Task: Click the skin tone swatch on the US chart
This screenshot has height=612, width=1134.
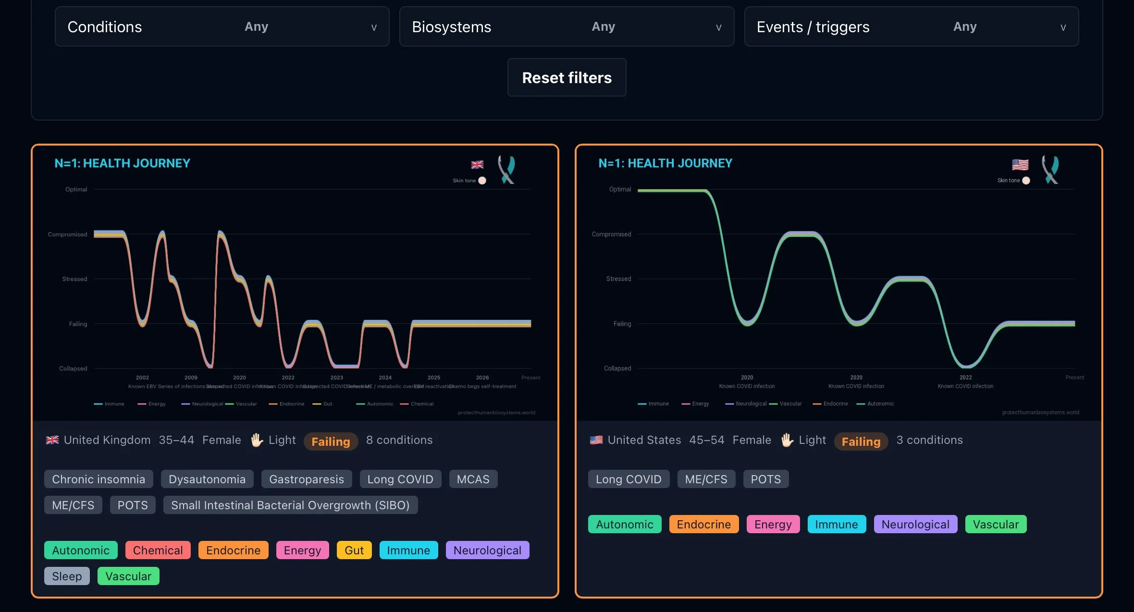Action: coord(1026,181)
